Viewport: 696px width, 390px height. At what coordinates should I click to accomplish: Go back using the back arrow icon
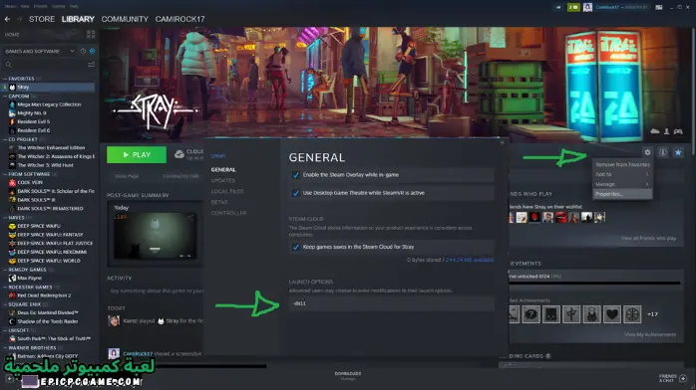click(7, 19)
